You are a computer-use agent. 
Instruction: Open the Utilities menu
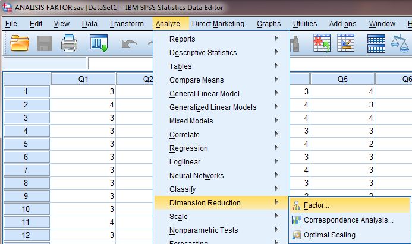(305, 24)
